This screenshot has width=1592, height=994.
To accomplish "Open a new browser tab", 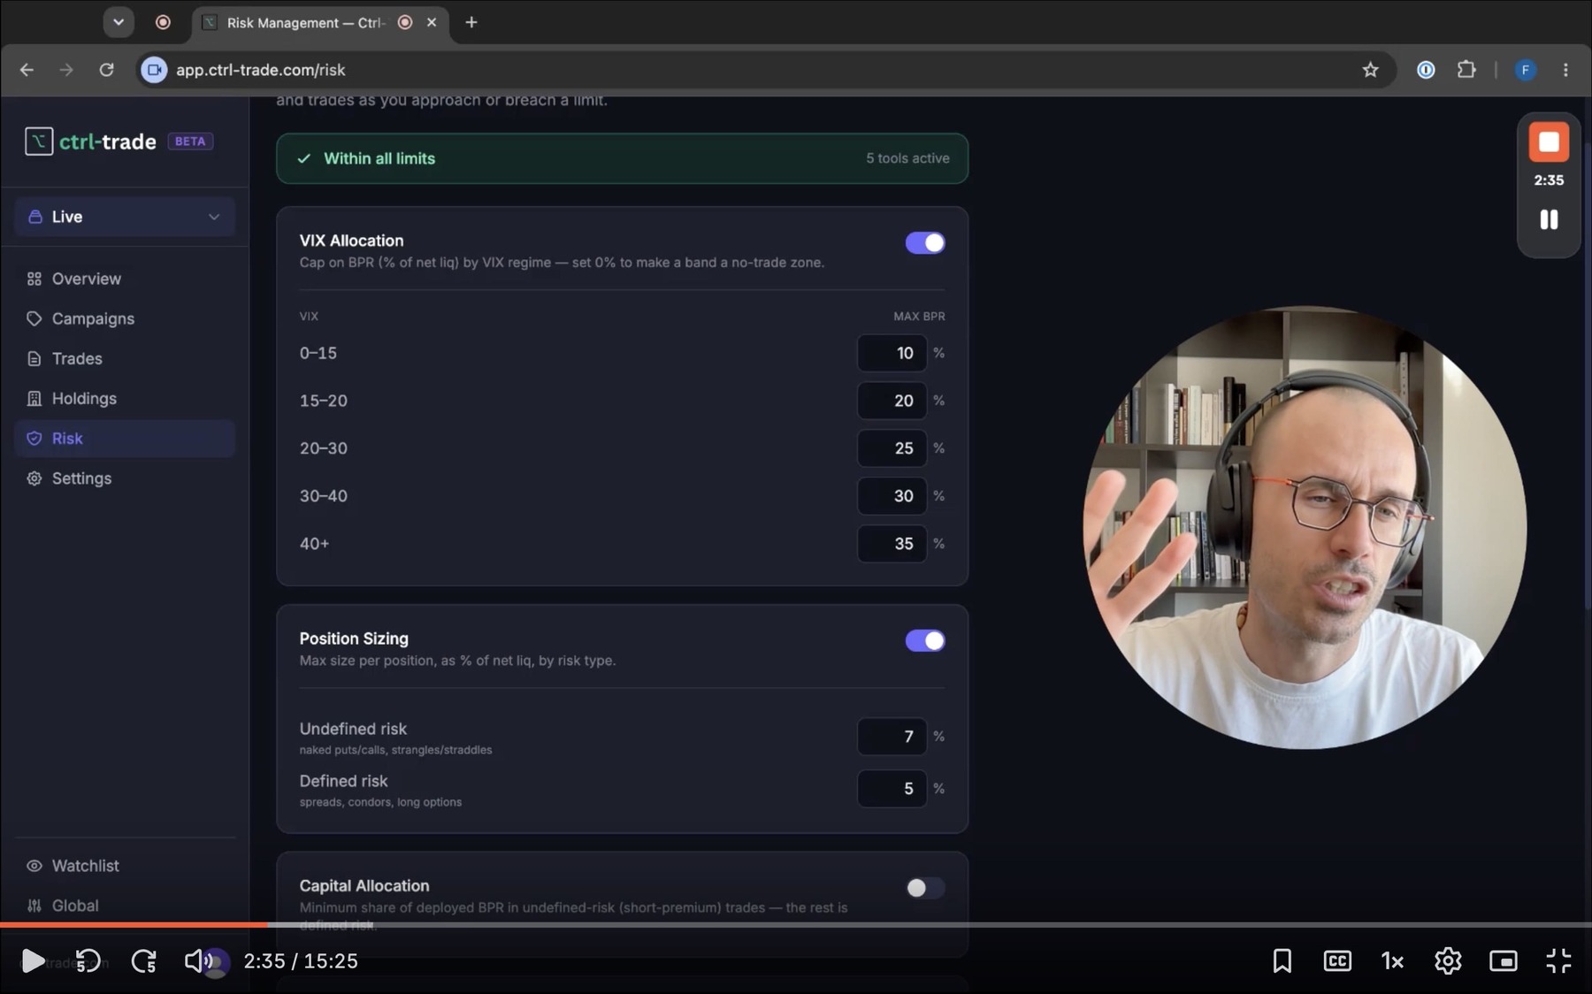I will (x=471, y=22).
